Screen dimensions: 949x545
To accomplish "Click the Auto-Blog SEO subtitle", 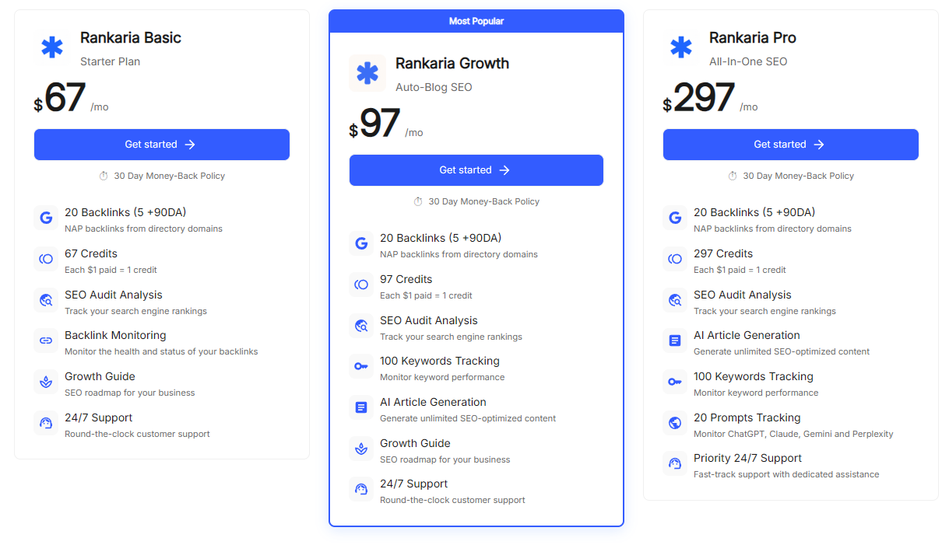I will (434, 87).
